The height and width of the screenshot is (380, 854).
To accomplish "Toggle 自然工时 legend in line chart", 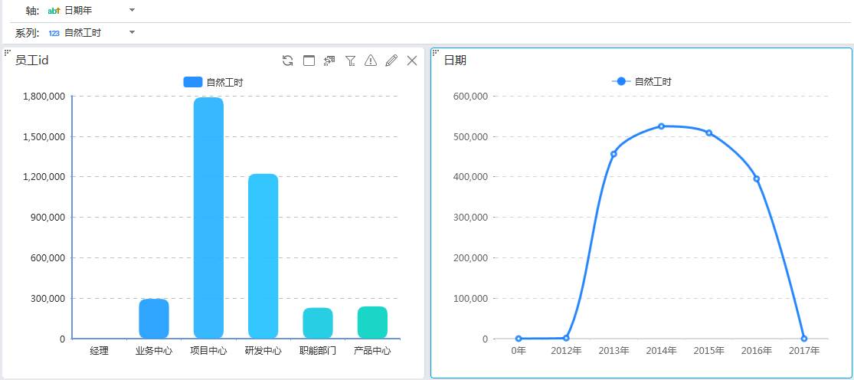I will (x=642, y=82).
